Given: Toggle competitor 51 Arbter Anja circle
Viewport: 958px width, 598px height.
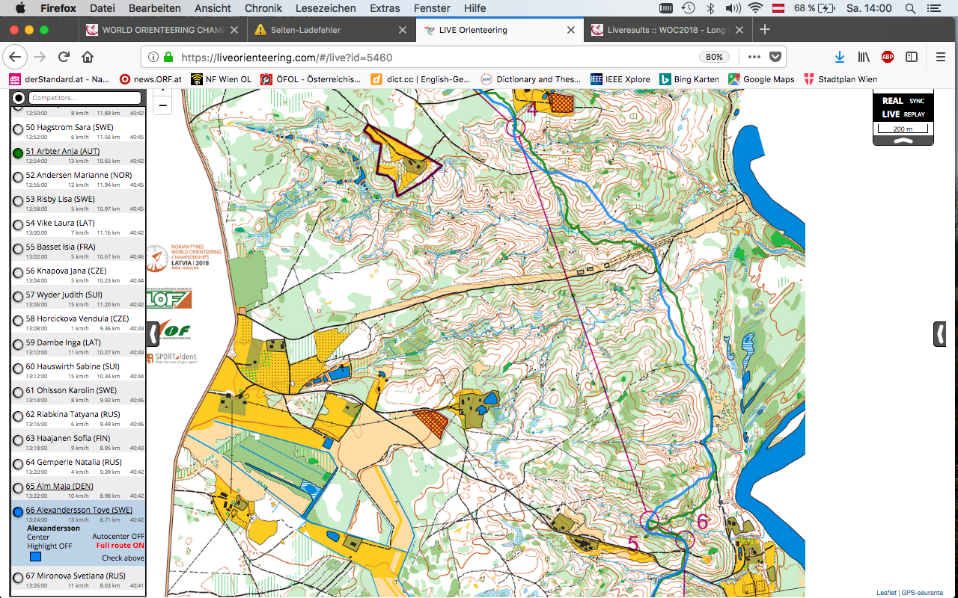Looking at the screenshot, I should [x=18, y=153].
